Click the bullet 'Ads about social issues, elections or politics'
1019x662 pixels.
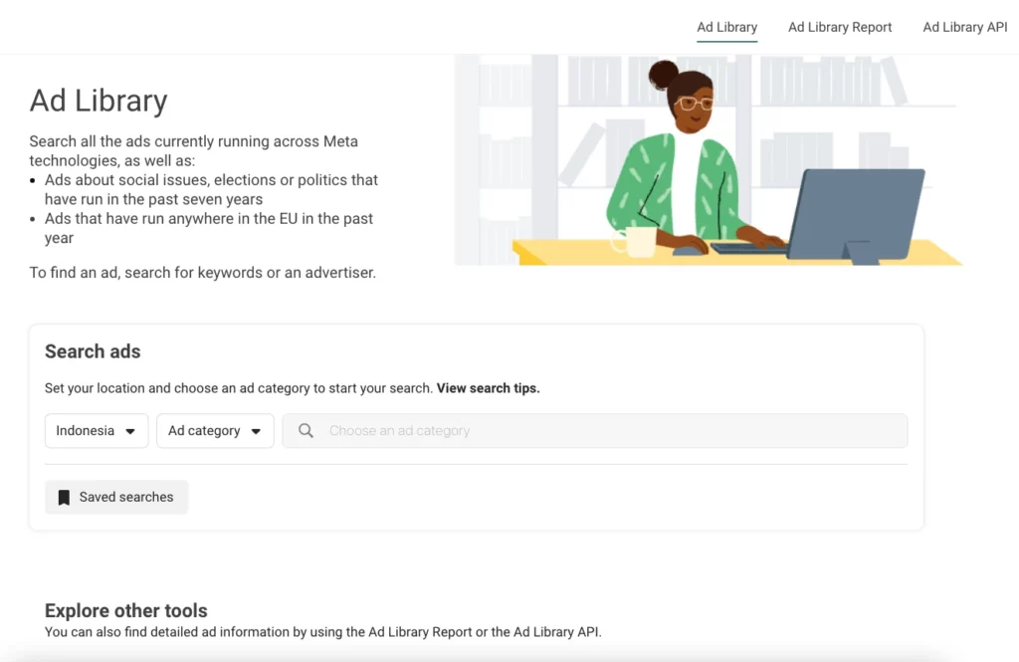tap(211, 189)
